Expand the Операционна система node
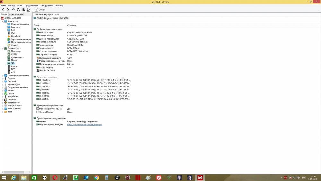The width and height of the screenshot is (321, 181). [x=3, y=76]
